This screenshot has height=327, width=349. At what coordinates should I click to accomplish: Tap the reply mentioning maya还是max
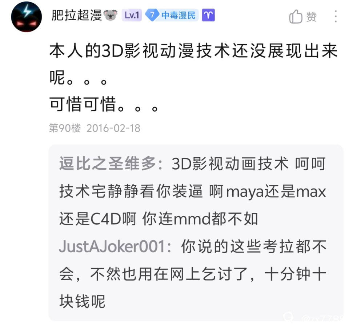pos(192,191)
